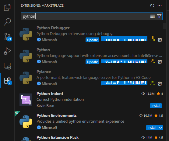Select the Python extension title
Viewport: 169px width, 141px height.
tap(43, 50)
